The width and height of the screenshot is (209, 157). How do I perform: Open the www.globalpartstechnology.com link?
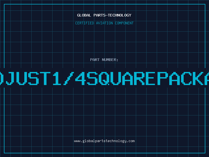tap(104, 141)
